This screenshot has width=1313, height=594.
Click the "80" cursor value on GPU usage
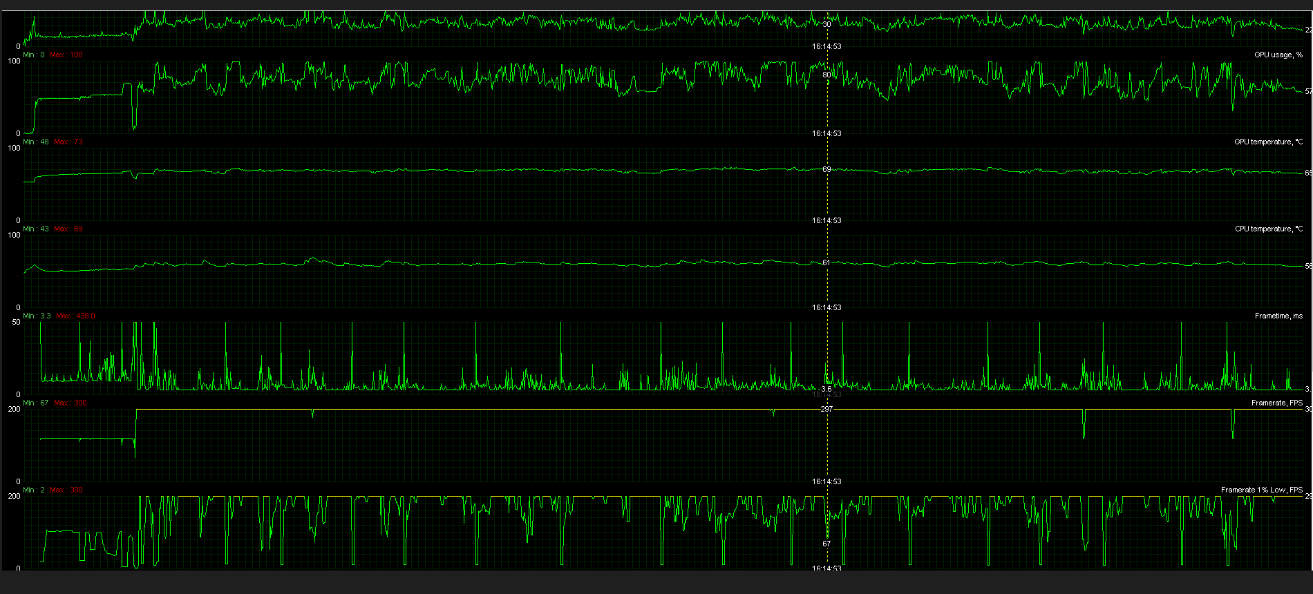pyautogui.click(x=827, y=75)
